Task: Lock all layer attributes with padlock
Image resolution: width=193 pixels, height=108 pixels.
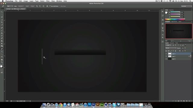Action: 176,51
